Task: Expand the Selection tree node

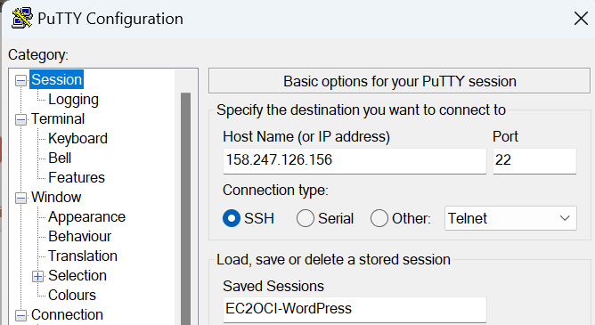Action: pyautogui.click(x=37, y=276)
